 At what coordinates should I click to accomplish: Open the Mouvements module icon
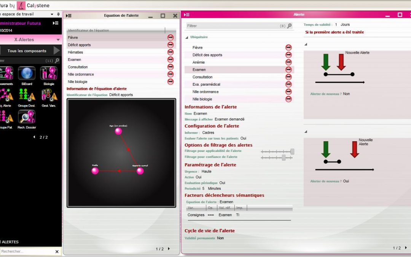[x=7, y=73]
